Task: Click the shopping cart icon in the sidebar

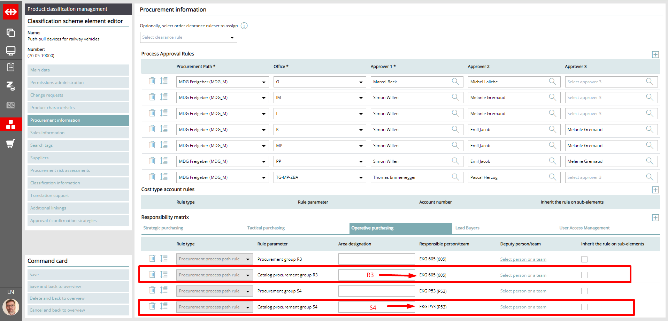Action: click(x=11, y=143)
